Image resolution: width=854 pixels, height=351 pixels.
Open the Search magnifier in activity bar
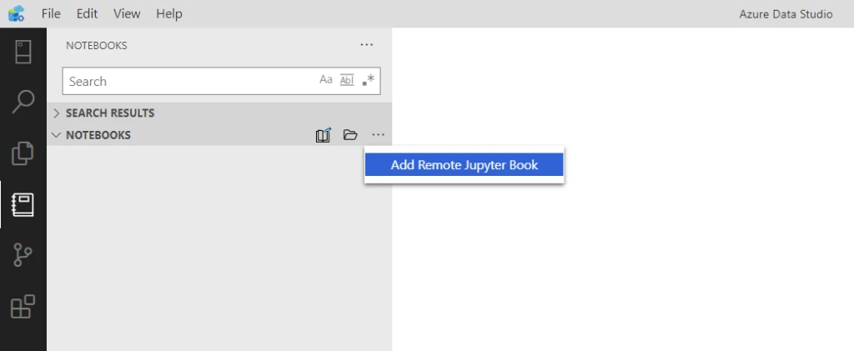click(23, 102)
